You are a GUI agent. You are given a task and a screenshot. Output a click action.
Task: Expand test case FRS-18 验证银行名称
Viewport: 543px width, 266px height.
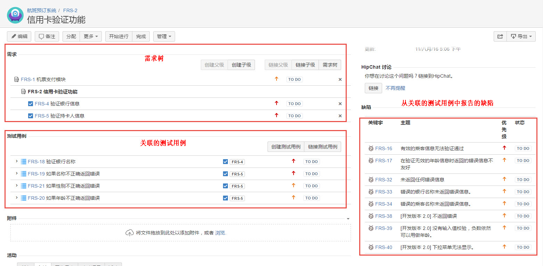click(x=16, y=161)
